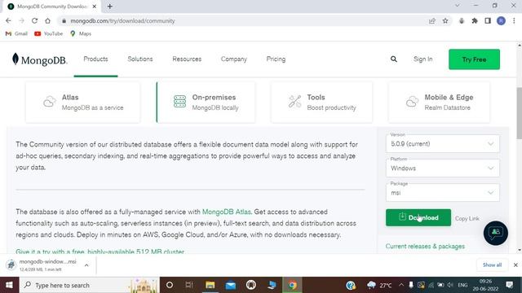Open YouTube bookmark
Viewport: 522px width, 293px height.
pyautogui.click(x=49, y=33)
